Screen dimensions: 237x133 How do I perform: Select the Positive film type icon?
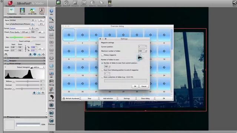click(22, 11)
